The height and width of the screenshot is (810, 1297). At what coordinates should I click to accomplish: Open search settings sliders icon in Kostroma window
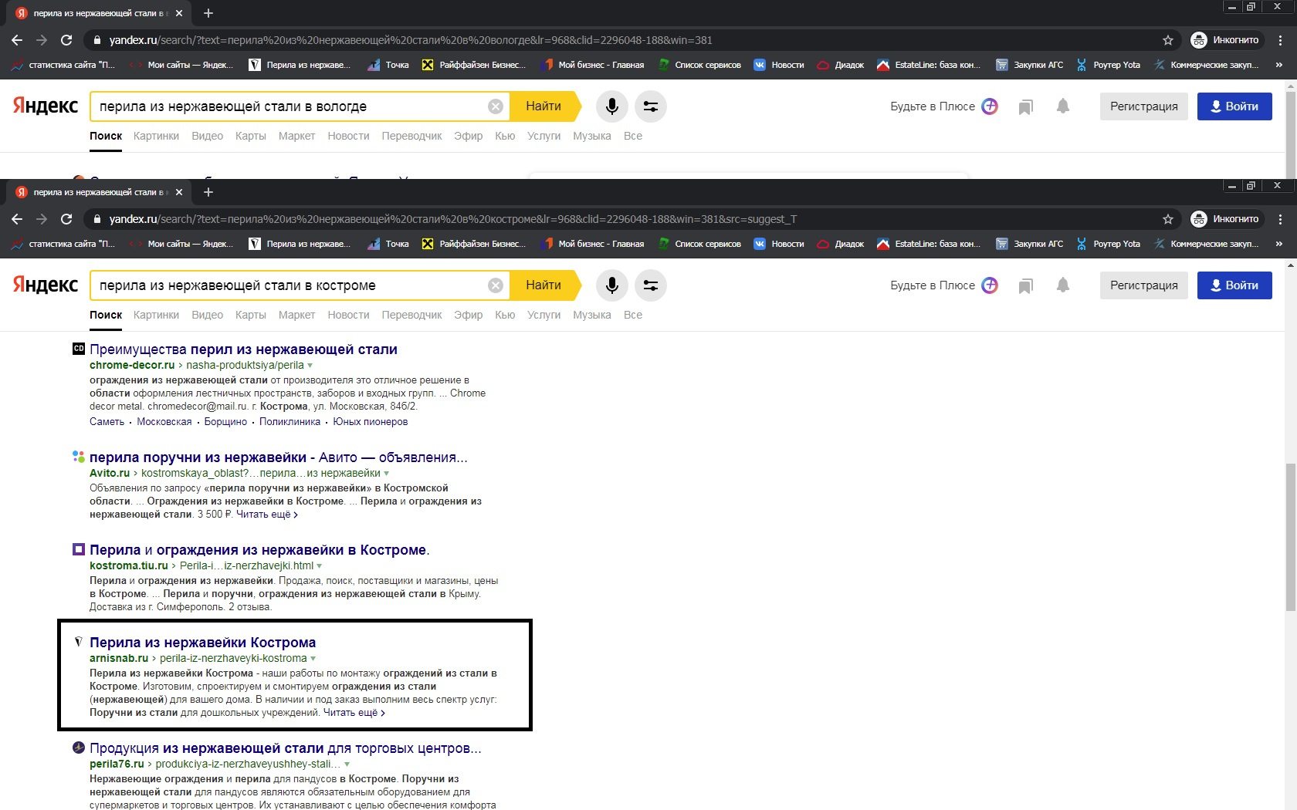click(651, 285)
